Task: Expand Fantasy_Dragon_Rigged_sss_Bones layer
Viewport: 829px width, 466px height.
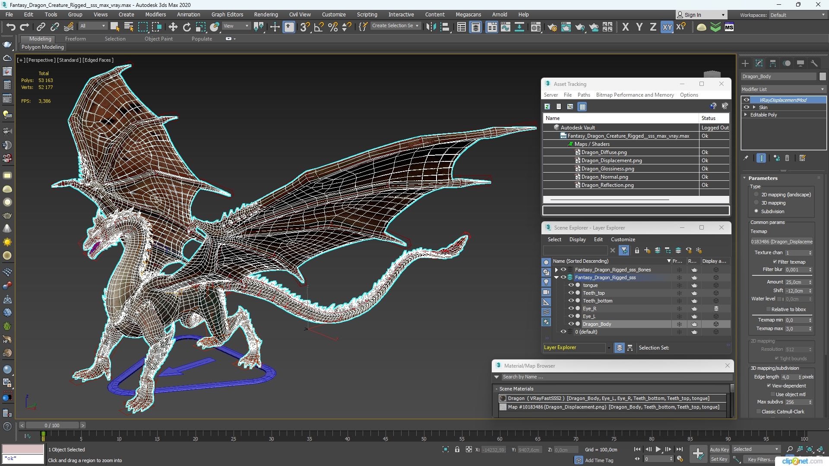Action: 557,270
